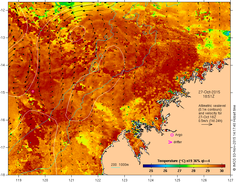Click the time text "18:51Z"
The image size is (236, 183).
208,96
